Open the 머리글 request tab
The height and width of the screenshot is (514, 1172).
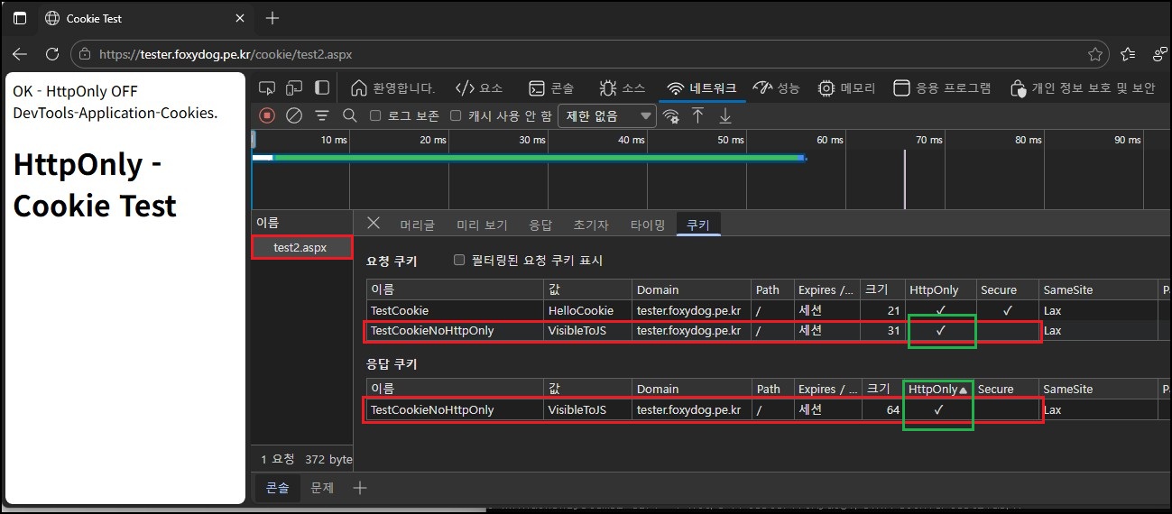pos(417,225)
